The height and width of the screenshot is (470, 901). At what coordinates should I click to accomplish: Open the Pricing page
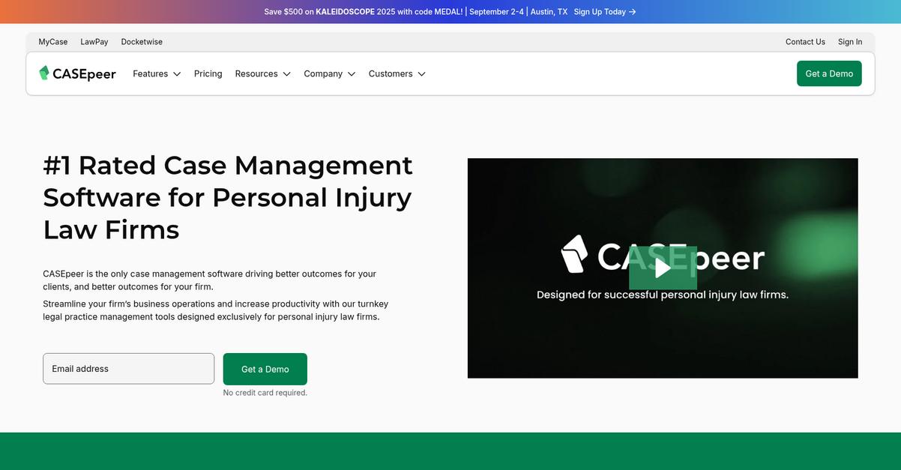point(208,73)
